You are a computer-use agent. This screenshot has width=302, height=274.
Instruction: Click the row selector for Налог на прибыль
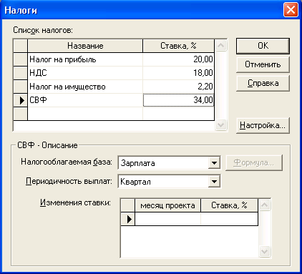click(20, 59)
